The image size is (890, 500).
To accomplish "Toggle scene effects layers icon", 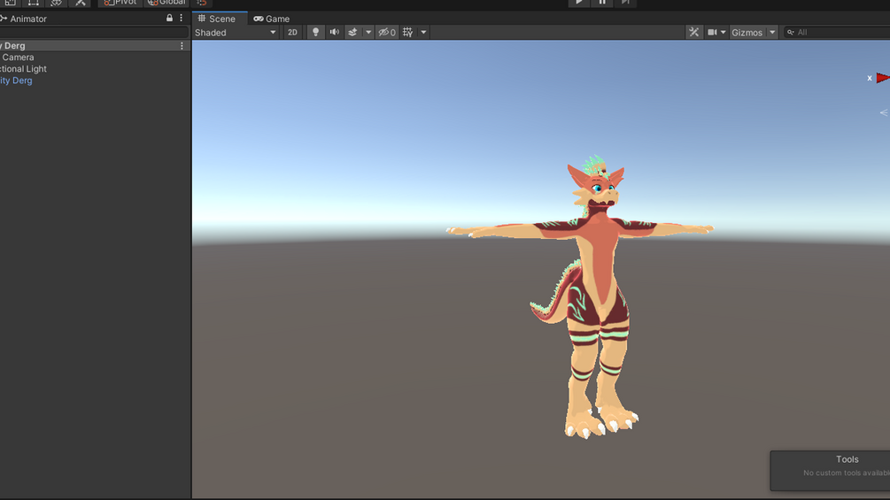I will pyautogui.click(x=352, y=33).
